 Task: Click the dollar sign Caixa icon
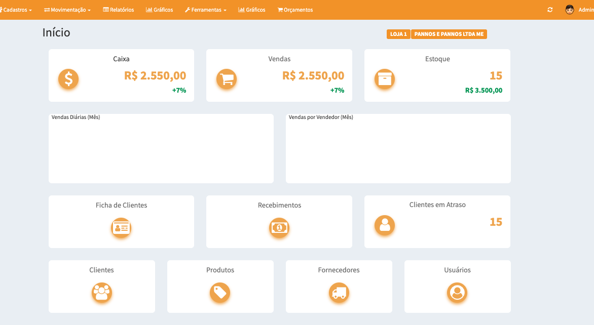[68, 79]
